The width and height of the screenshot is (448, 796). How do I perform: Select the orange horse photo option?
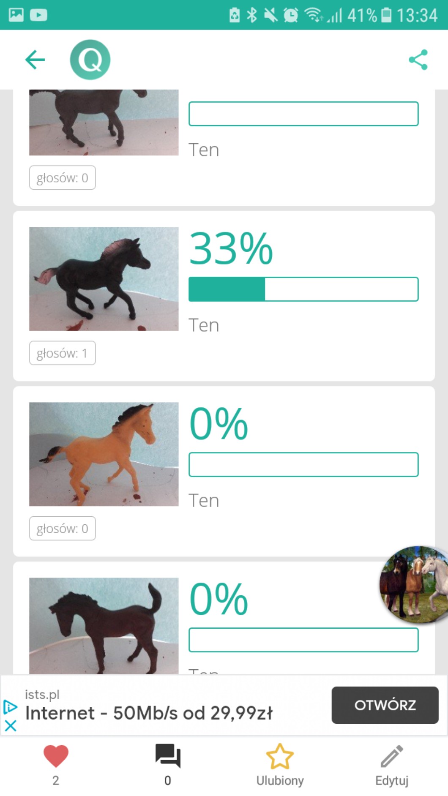pyautogui.click(x=104, y=454)
